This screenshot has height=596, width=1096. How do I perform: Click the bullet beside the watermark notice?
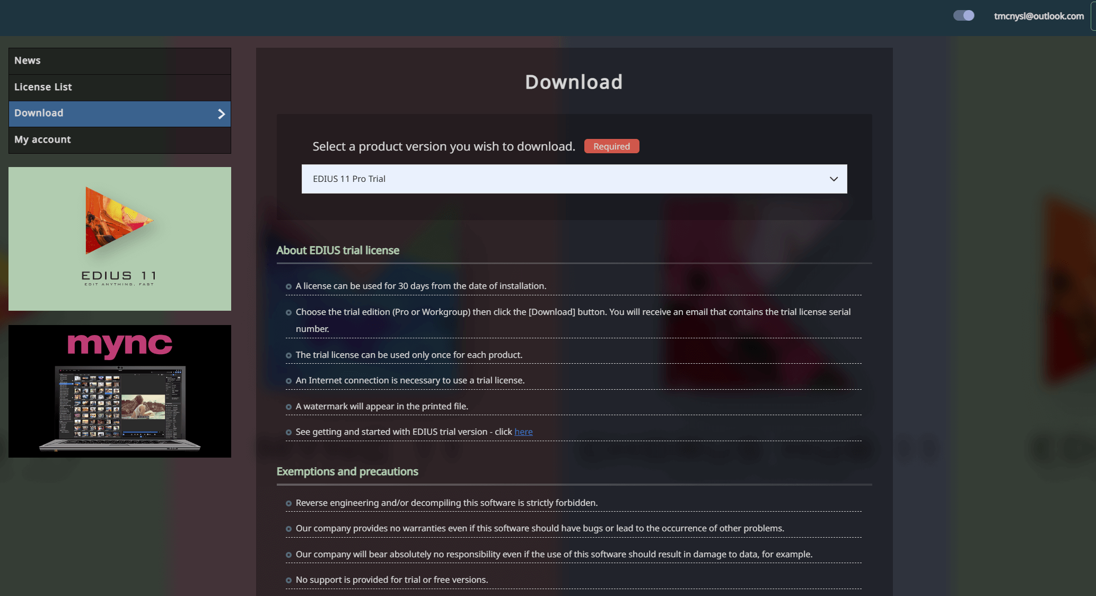click(x=288, y=407)
